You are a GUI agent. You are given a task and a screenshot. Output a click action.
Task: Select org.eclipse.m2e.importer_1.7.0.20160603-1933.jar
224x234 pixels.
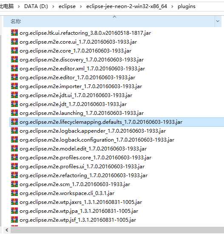pyautogui.click(x=81, y=86)
